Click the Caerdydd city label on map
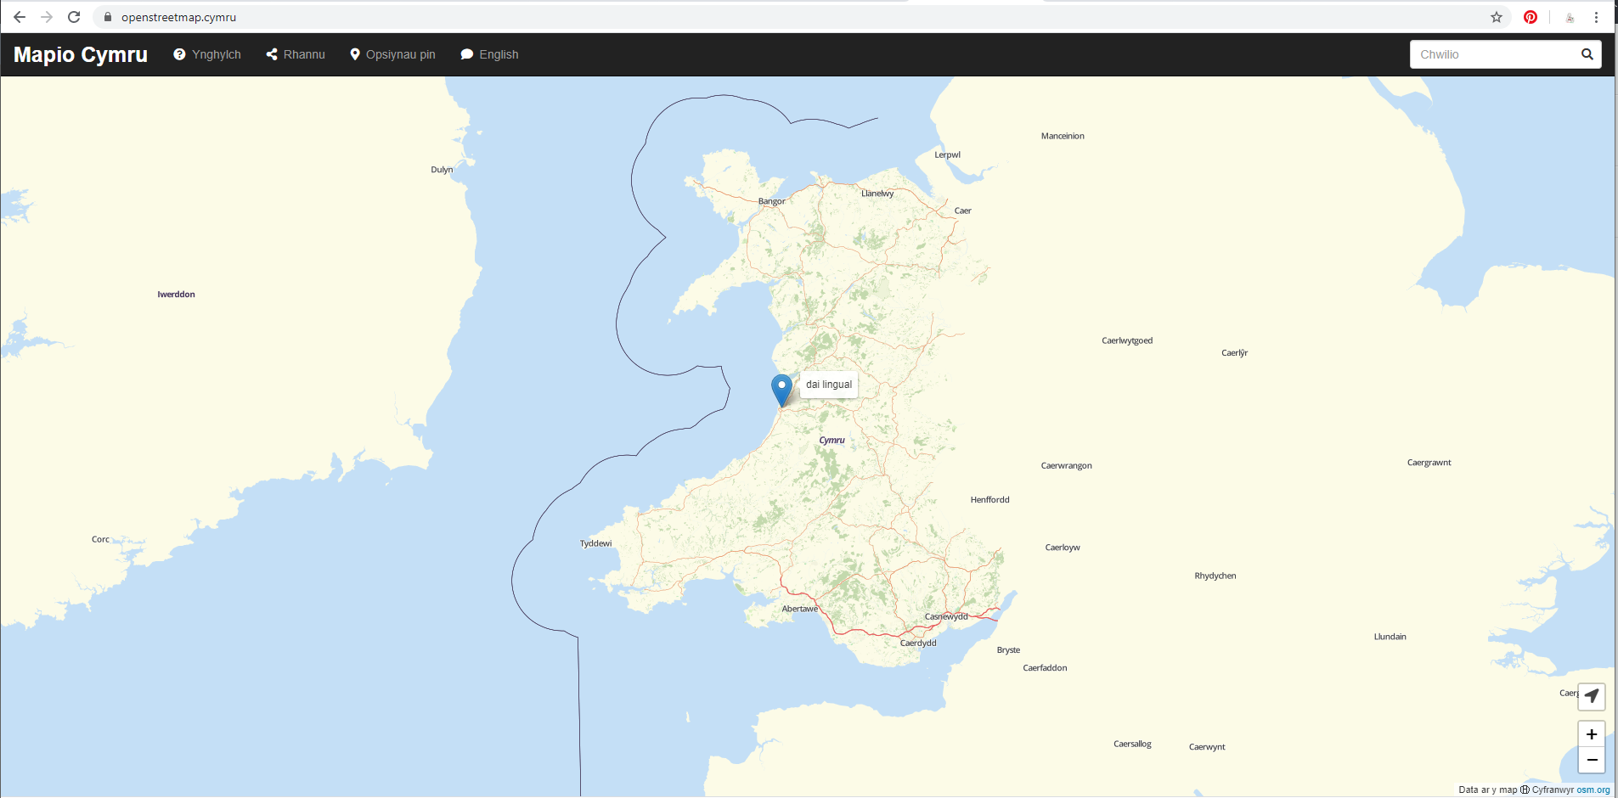The height and width of the screenshot is (798, 1618). 918,643
